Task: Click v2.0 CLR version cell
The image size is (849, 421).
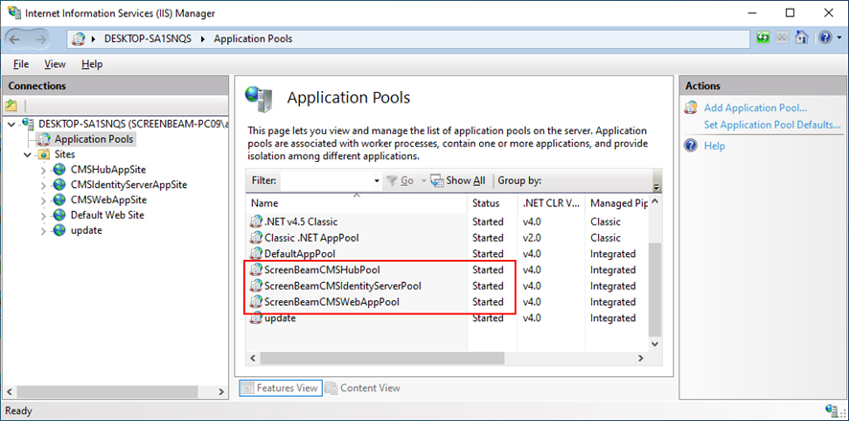Action: 532,238
